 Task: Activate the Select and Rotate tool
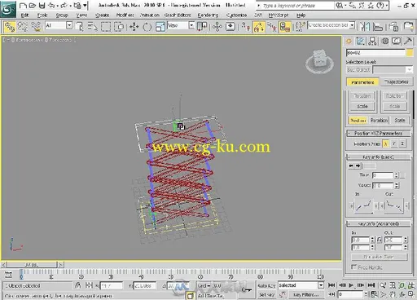coord(147,27)
